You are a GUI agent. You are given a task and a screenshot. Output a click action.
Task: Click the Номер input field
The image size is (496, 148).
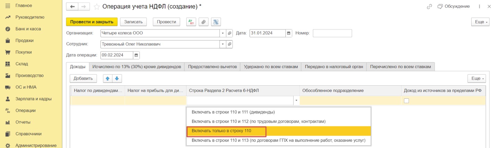pos(332,33)
